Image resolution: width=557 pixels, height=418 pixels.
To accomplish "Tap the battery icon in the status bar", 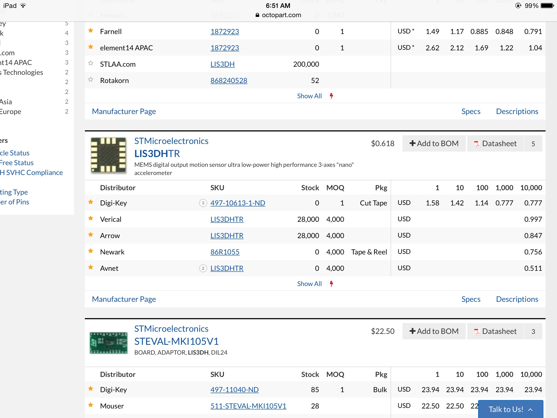I will coord(547,6).
